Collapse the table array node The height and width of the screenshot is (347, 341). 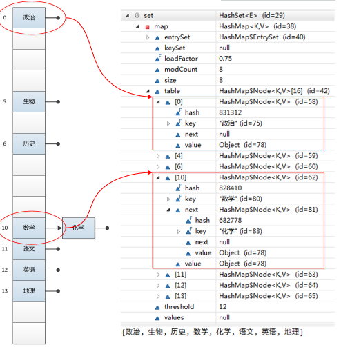pyautogui.click(x=148, y=91)
